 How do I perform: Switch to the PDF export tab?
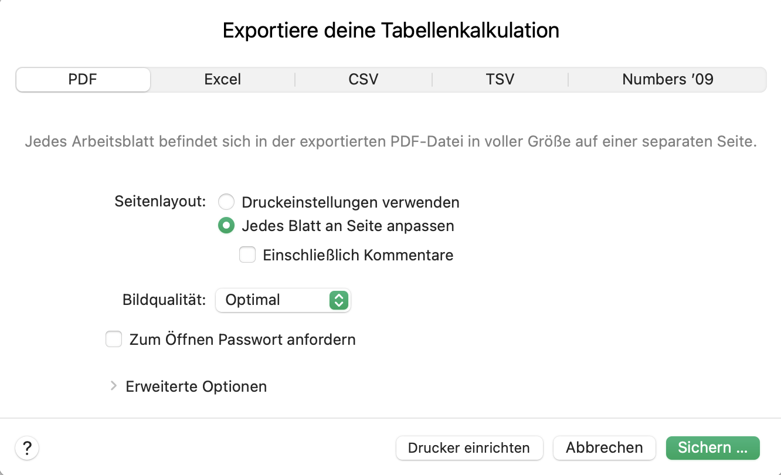pos(83,80)
